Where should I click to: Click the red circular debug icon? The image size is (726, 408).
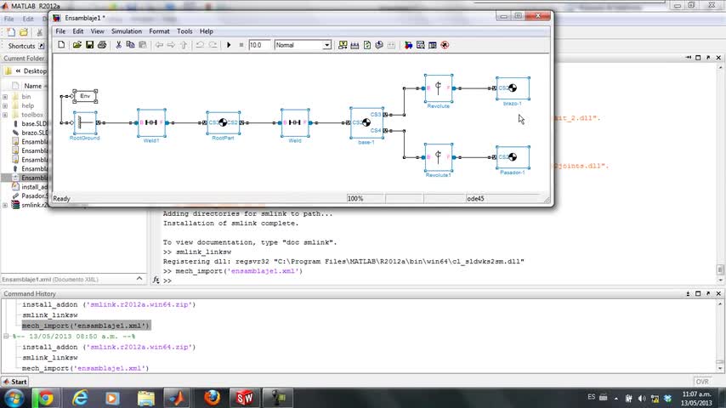tap(445, 45)
